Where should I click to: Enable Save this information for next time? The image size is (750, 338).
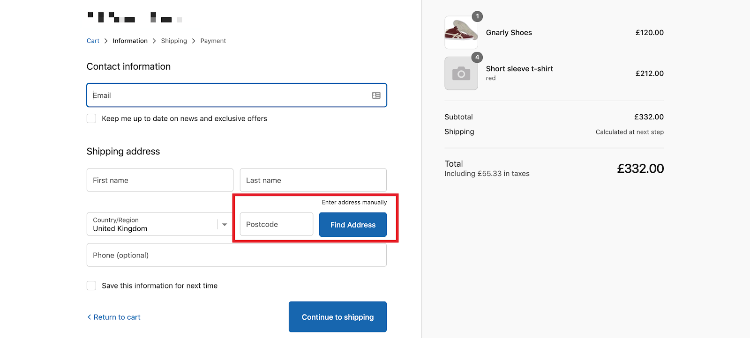[91, 286]
